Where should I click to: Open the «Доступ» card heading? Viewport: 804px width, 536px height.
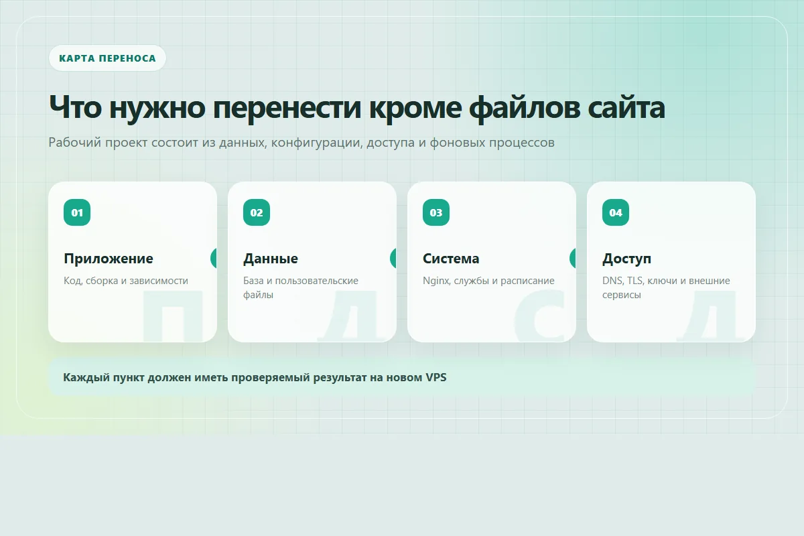[626, 259]
